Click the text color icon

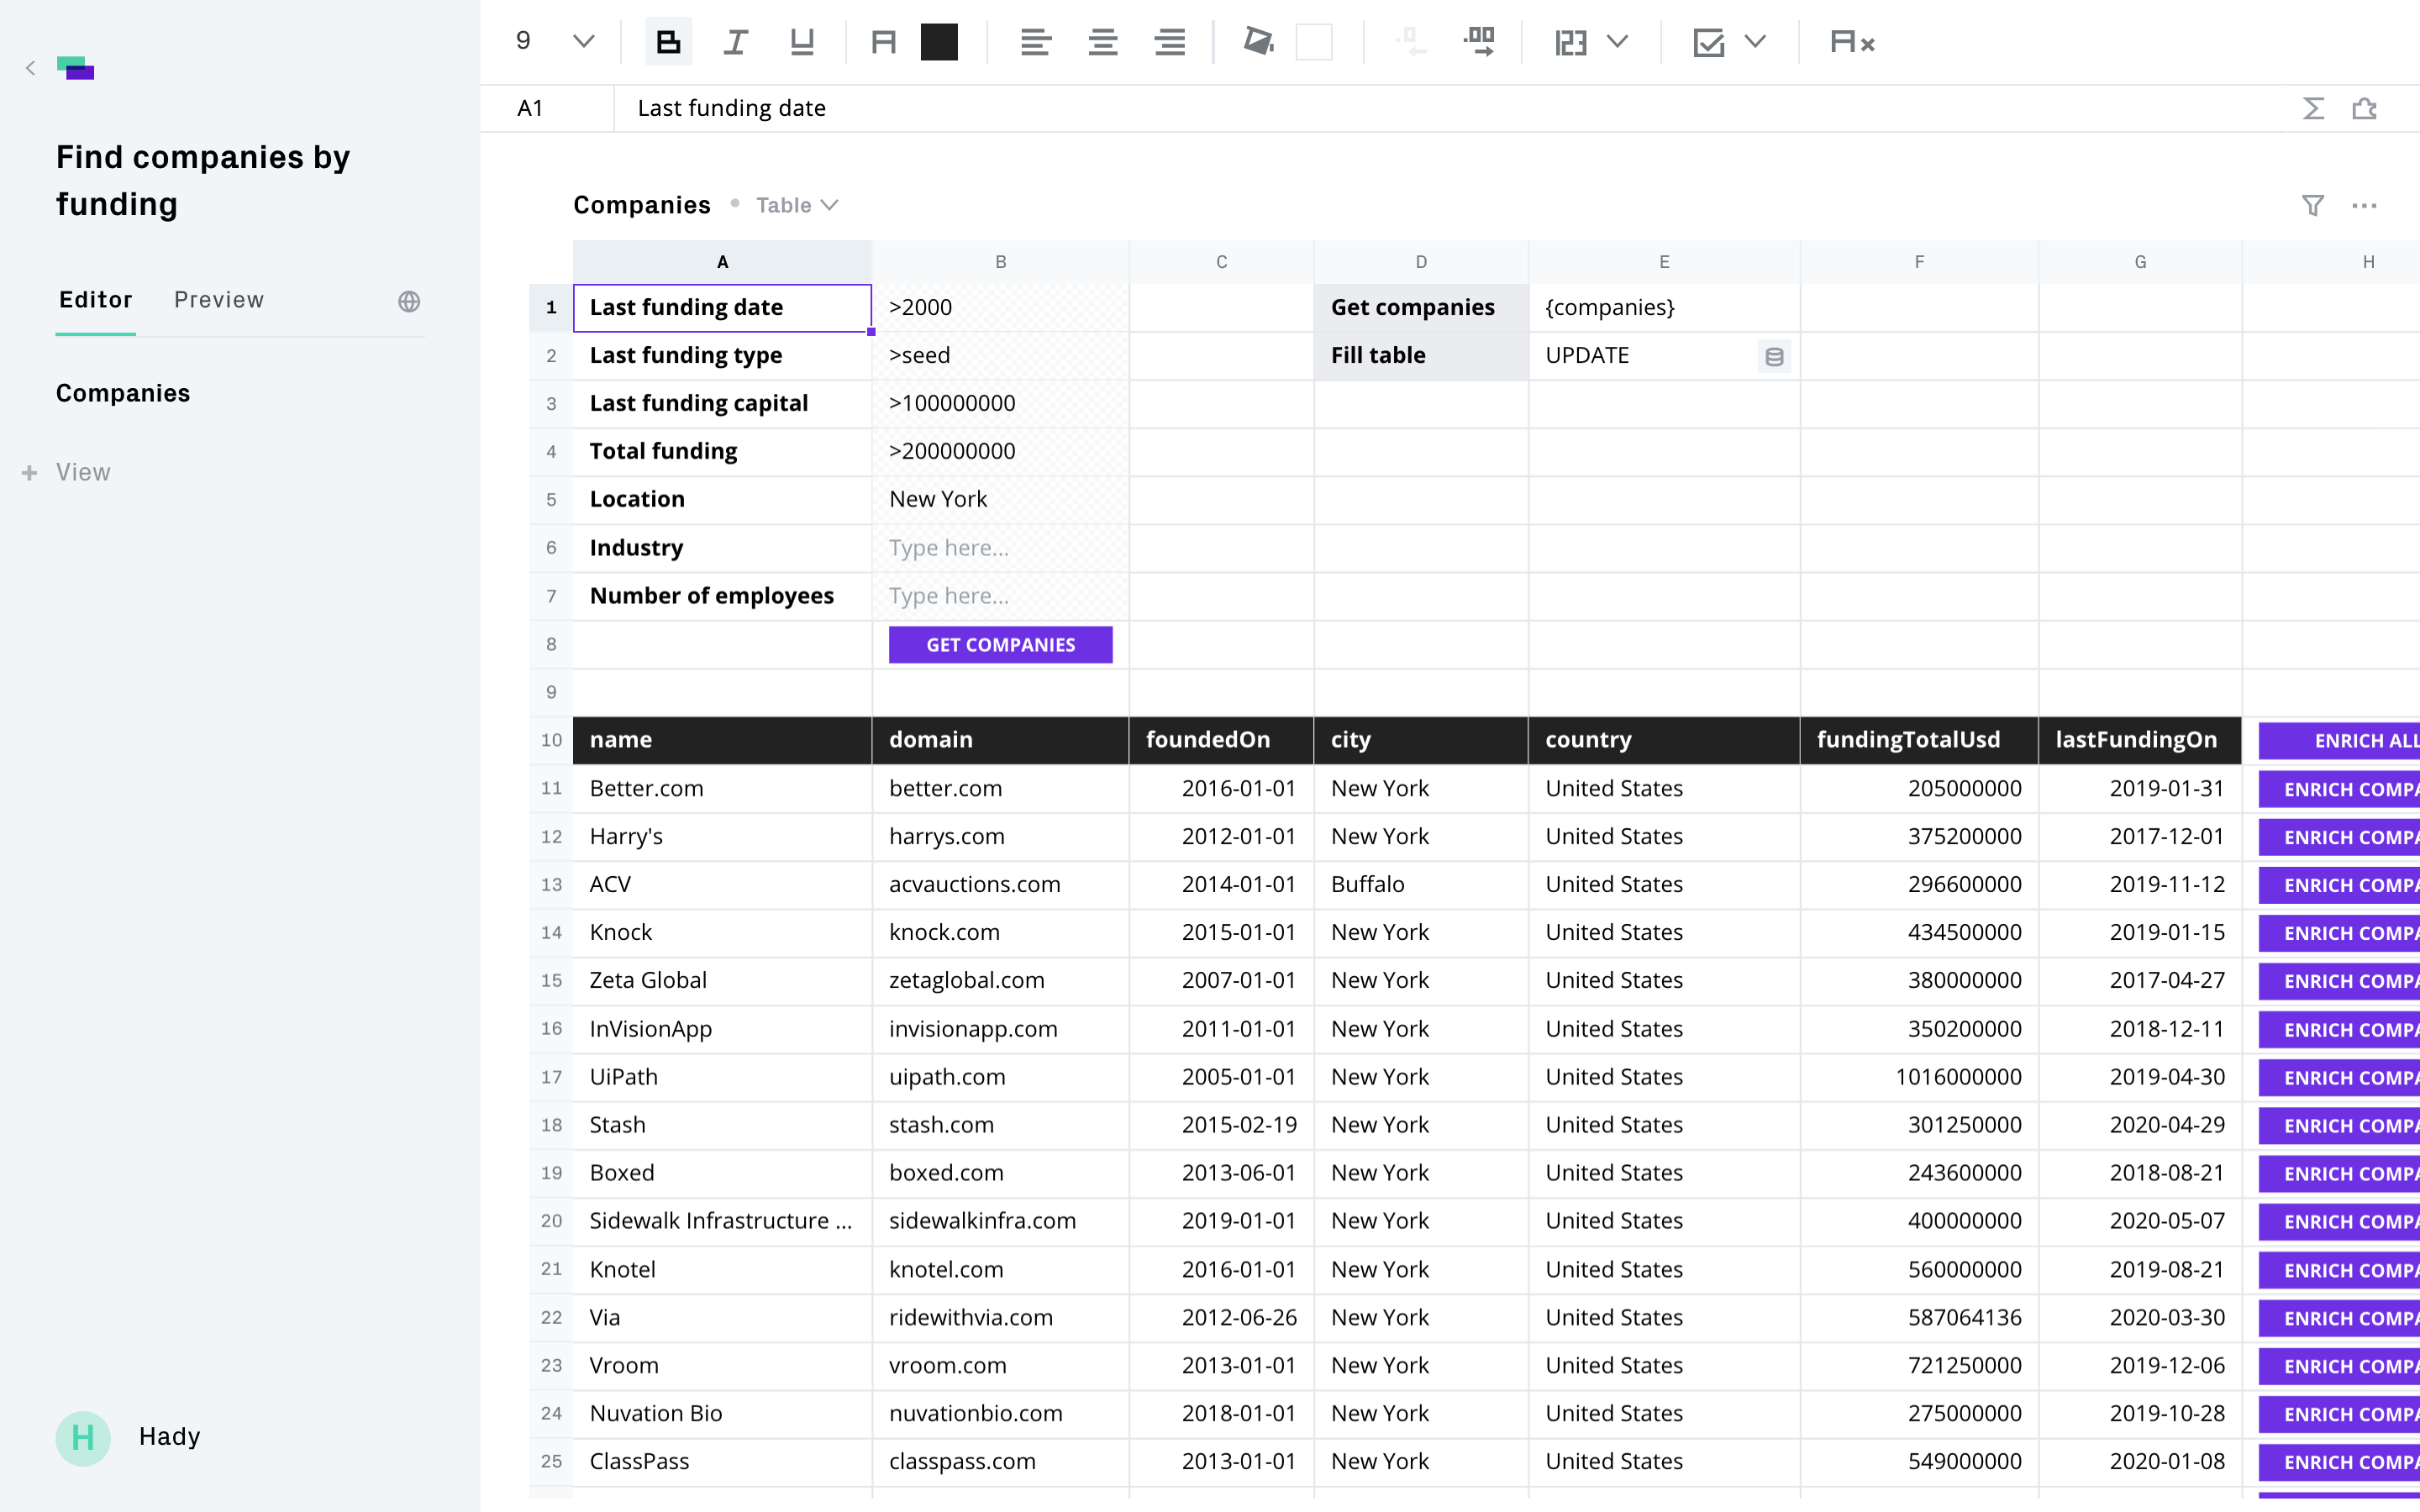point(883,42)
